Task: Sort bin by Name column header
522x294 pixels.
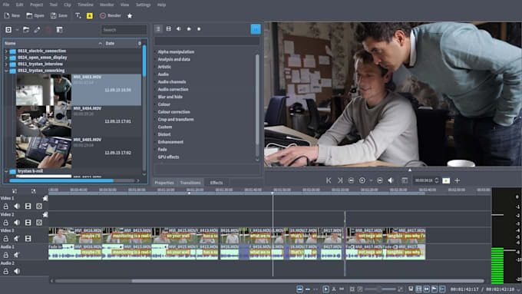Action: click(53, 43)
